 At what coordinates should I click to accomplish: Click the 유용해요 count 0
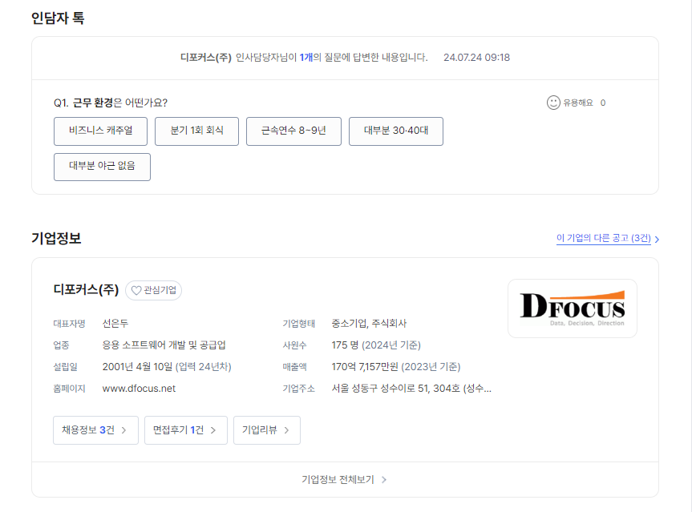(x=603, y=103)
